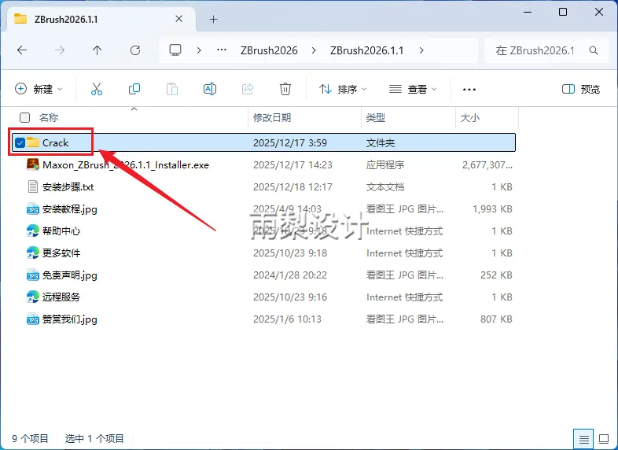Click size 2,677,307 of installer
618x450 pixels.
click(487, 165)
